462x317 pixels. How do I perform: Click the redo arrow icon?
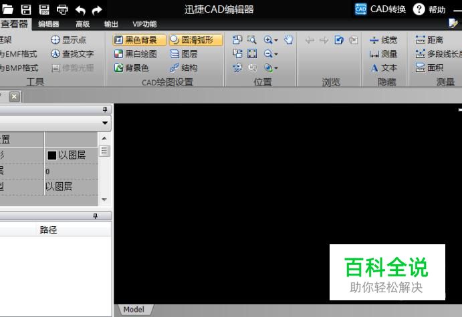98,9
